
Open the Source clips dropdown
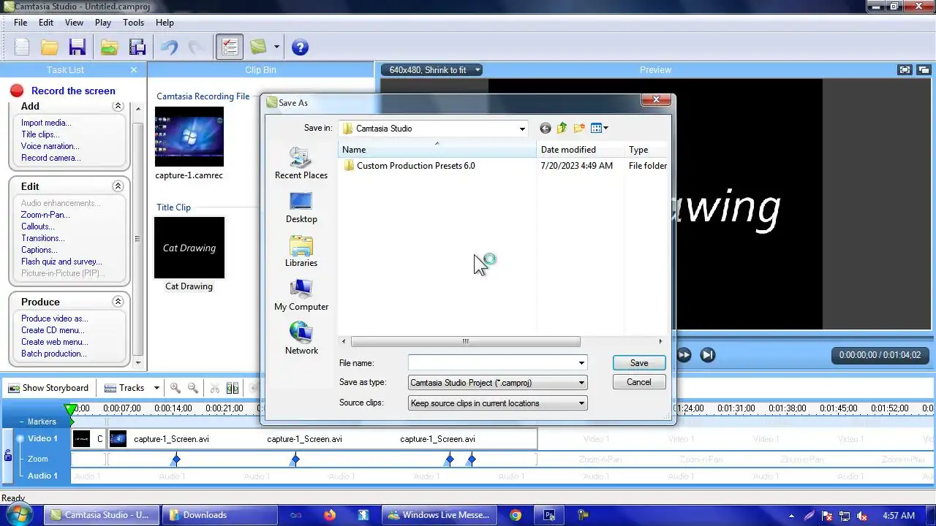[497, 403]
